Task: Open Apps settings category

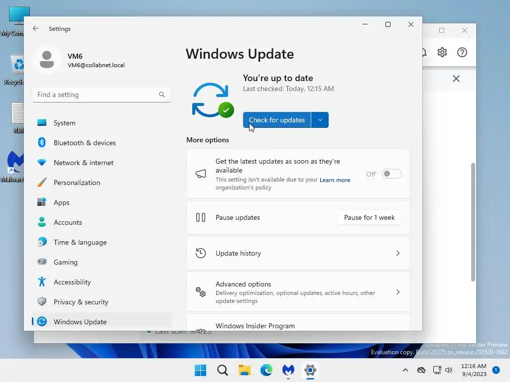Action: click(102, 202)
